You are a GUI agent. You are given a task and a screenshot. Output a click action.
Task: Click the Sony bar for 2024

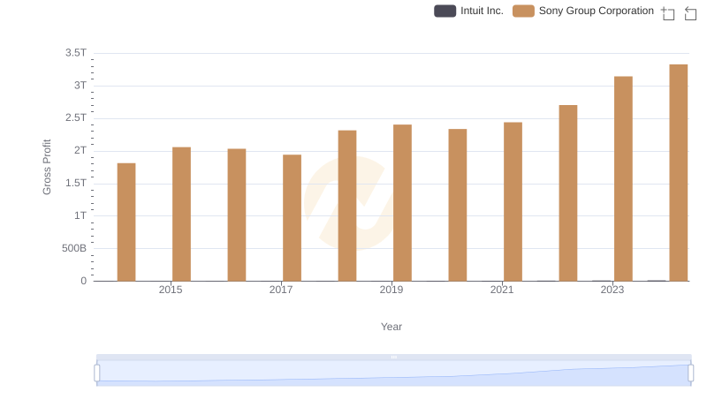point(679,172)
